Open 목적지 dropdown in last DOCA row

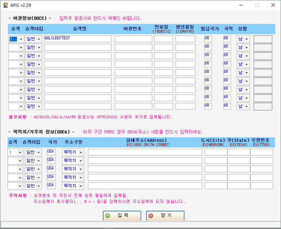[x=81, y=186]
